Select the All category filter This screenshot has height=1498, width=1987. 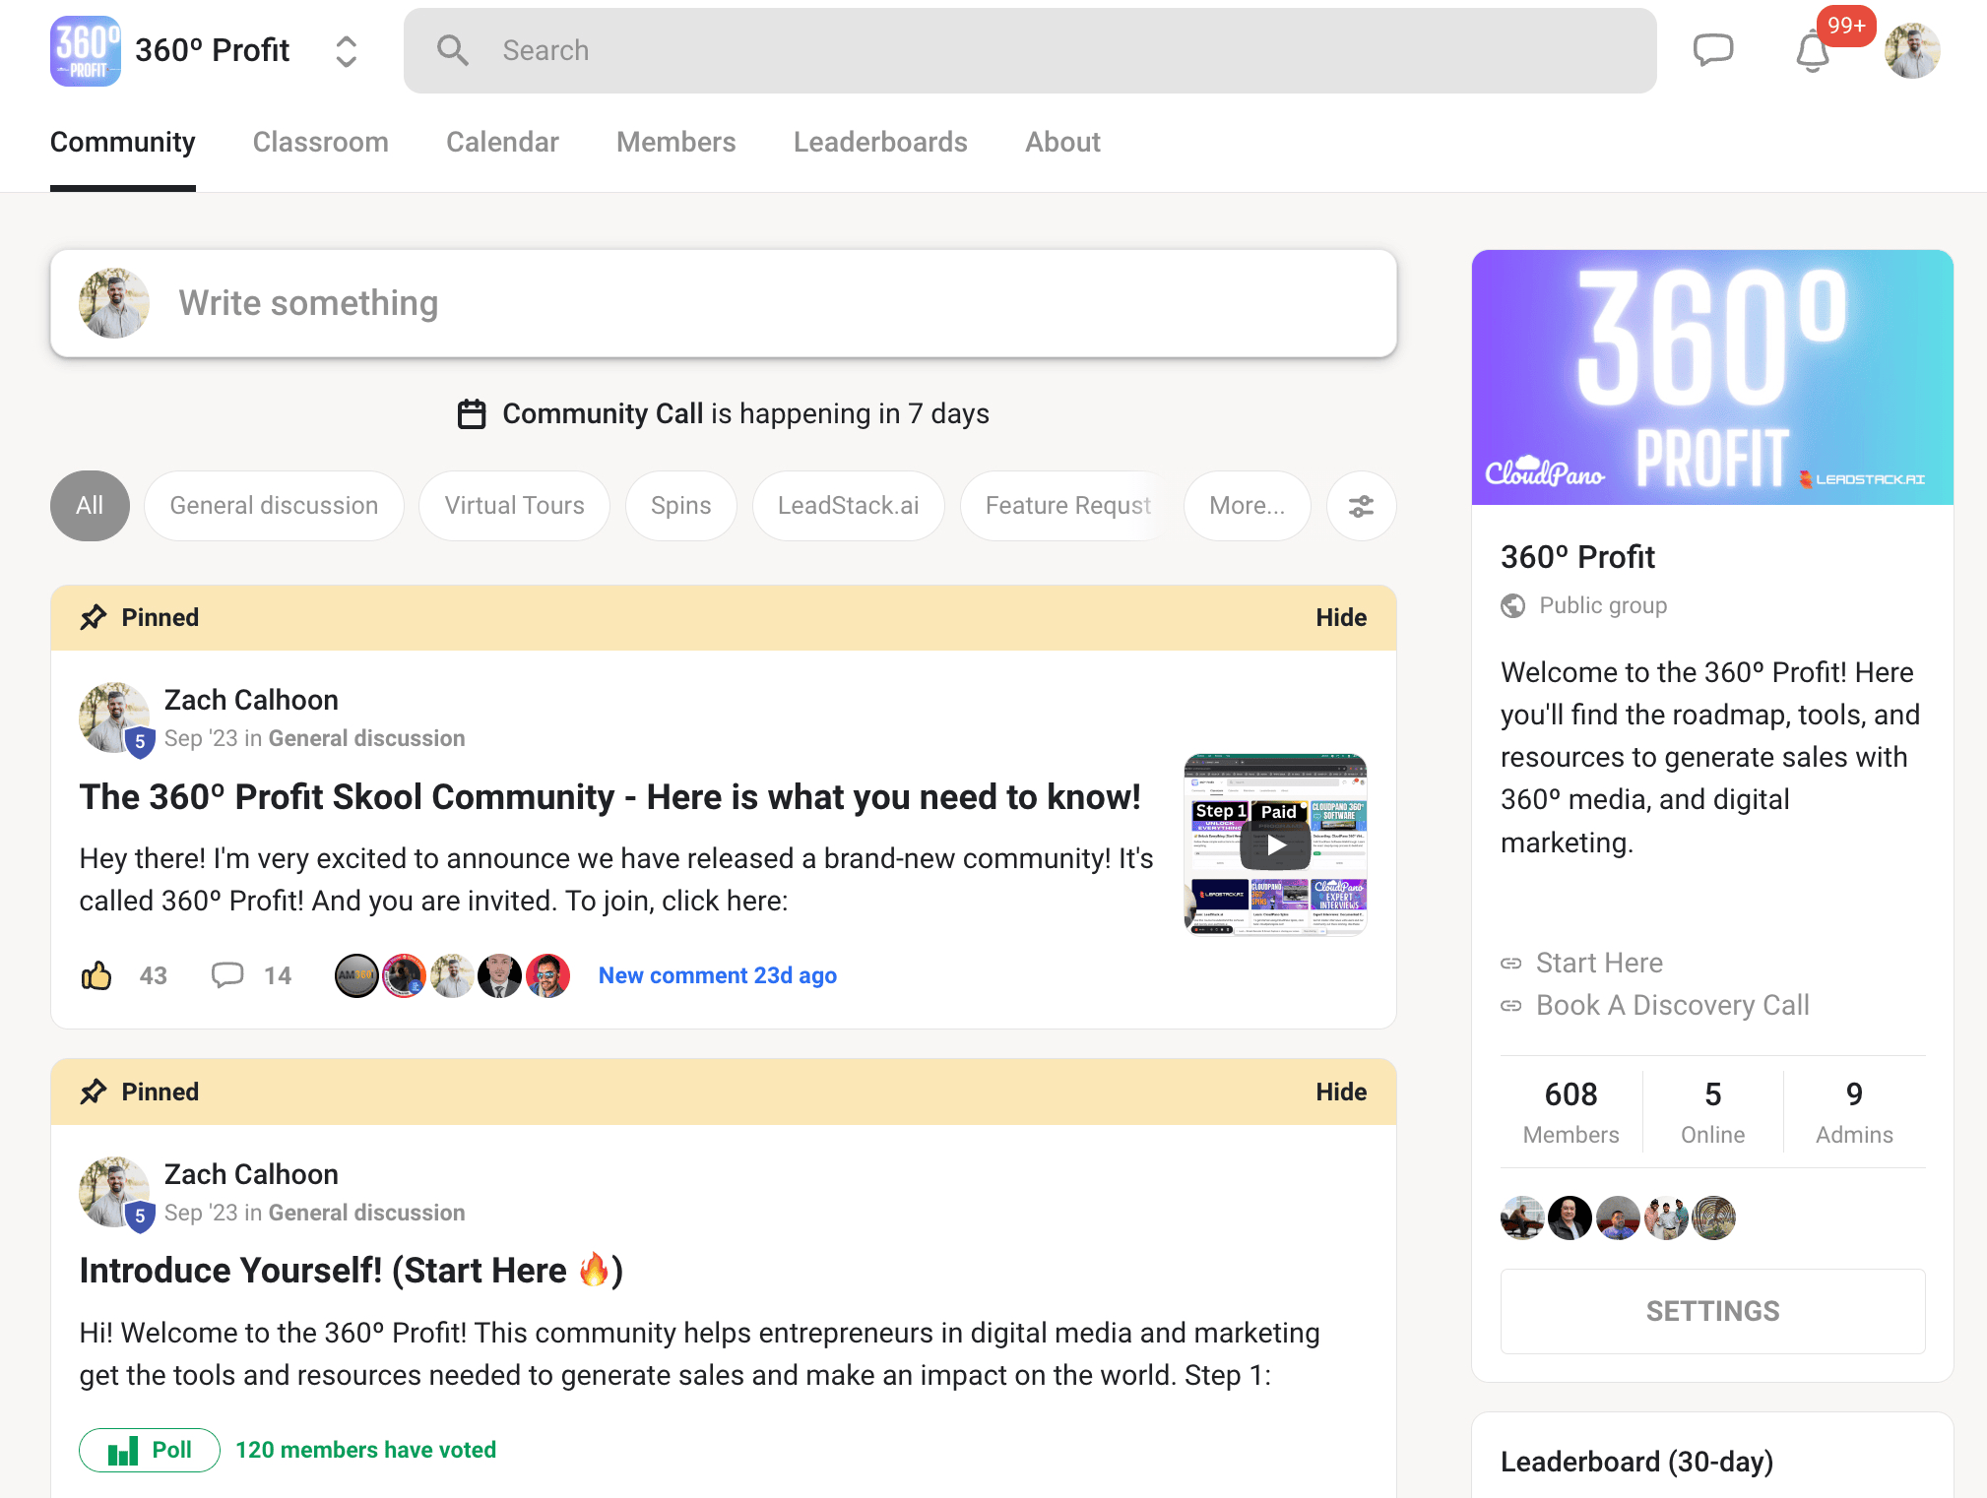click(90, 506)
